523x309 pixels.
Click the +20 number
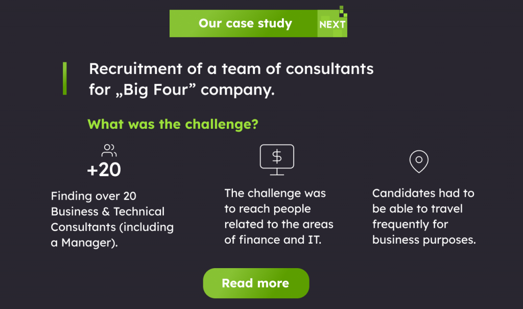104,170
